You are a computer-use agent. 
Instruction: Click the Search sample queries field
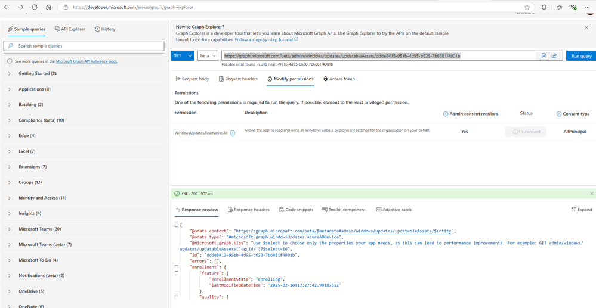(x=84, y=46)
